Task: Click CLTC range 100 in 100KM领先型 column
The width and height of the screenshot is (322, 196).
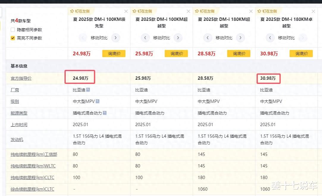Action: [76, 177]
